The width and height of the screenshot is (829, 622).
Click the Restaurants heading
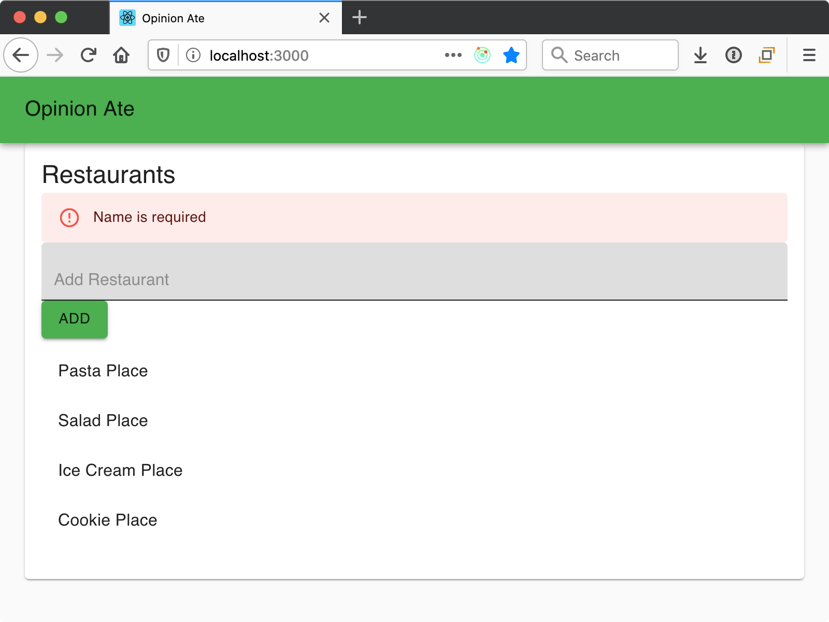coord(109,175)
